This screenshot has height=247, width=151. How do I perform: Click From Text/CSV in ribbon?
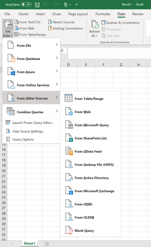[28, 22]
